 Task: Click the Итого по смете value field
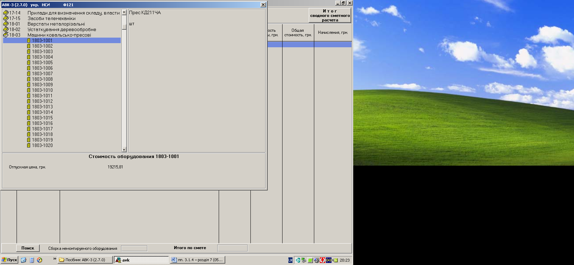pos(232,248)
